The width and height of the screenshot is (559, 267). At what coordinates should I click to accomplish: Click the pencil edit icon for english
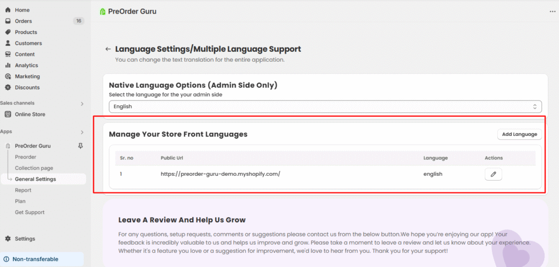coord(493,174)
